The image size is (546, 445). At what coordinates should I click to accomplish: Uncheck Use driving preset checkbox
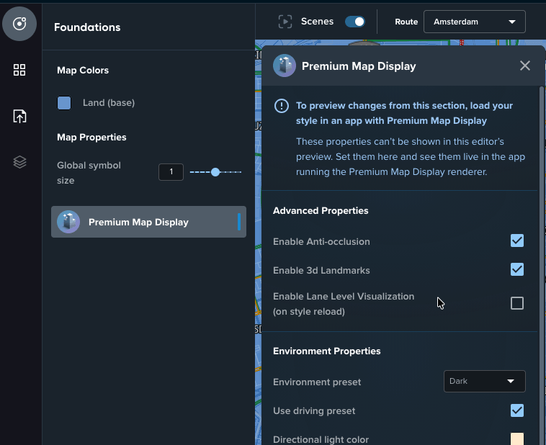(x=517, y=410)
